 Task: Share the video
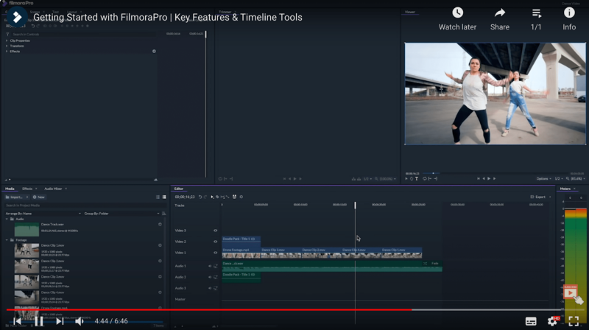[x=500, y=19]
